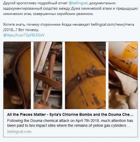Click the '/2018...? Вот почему.' text line

[x=21, y=30]
